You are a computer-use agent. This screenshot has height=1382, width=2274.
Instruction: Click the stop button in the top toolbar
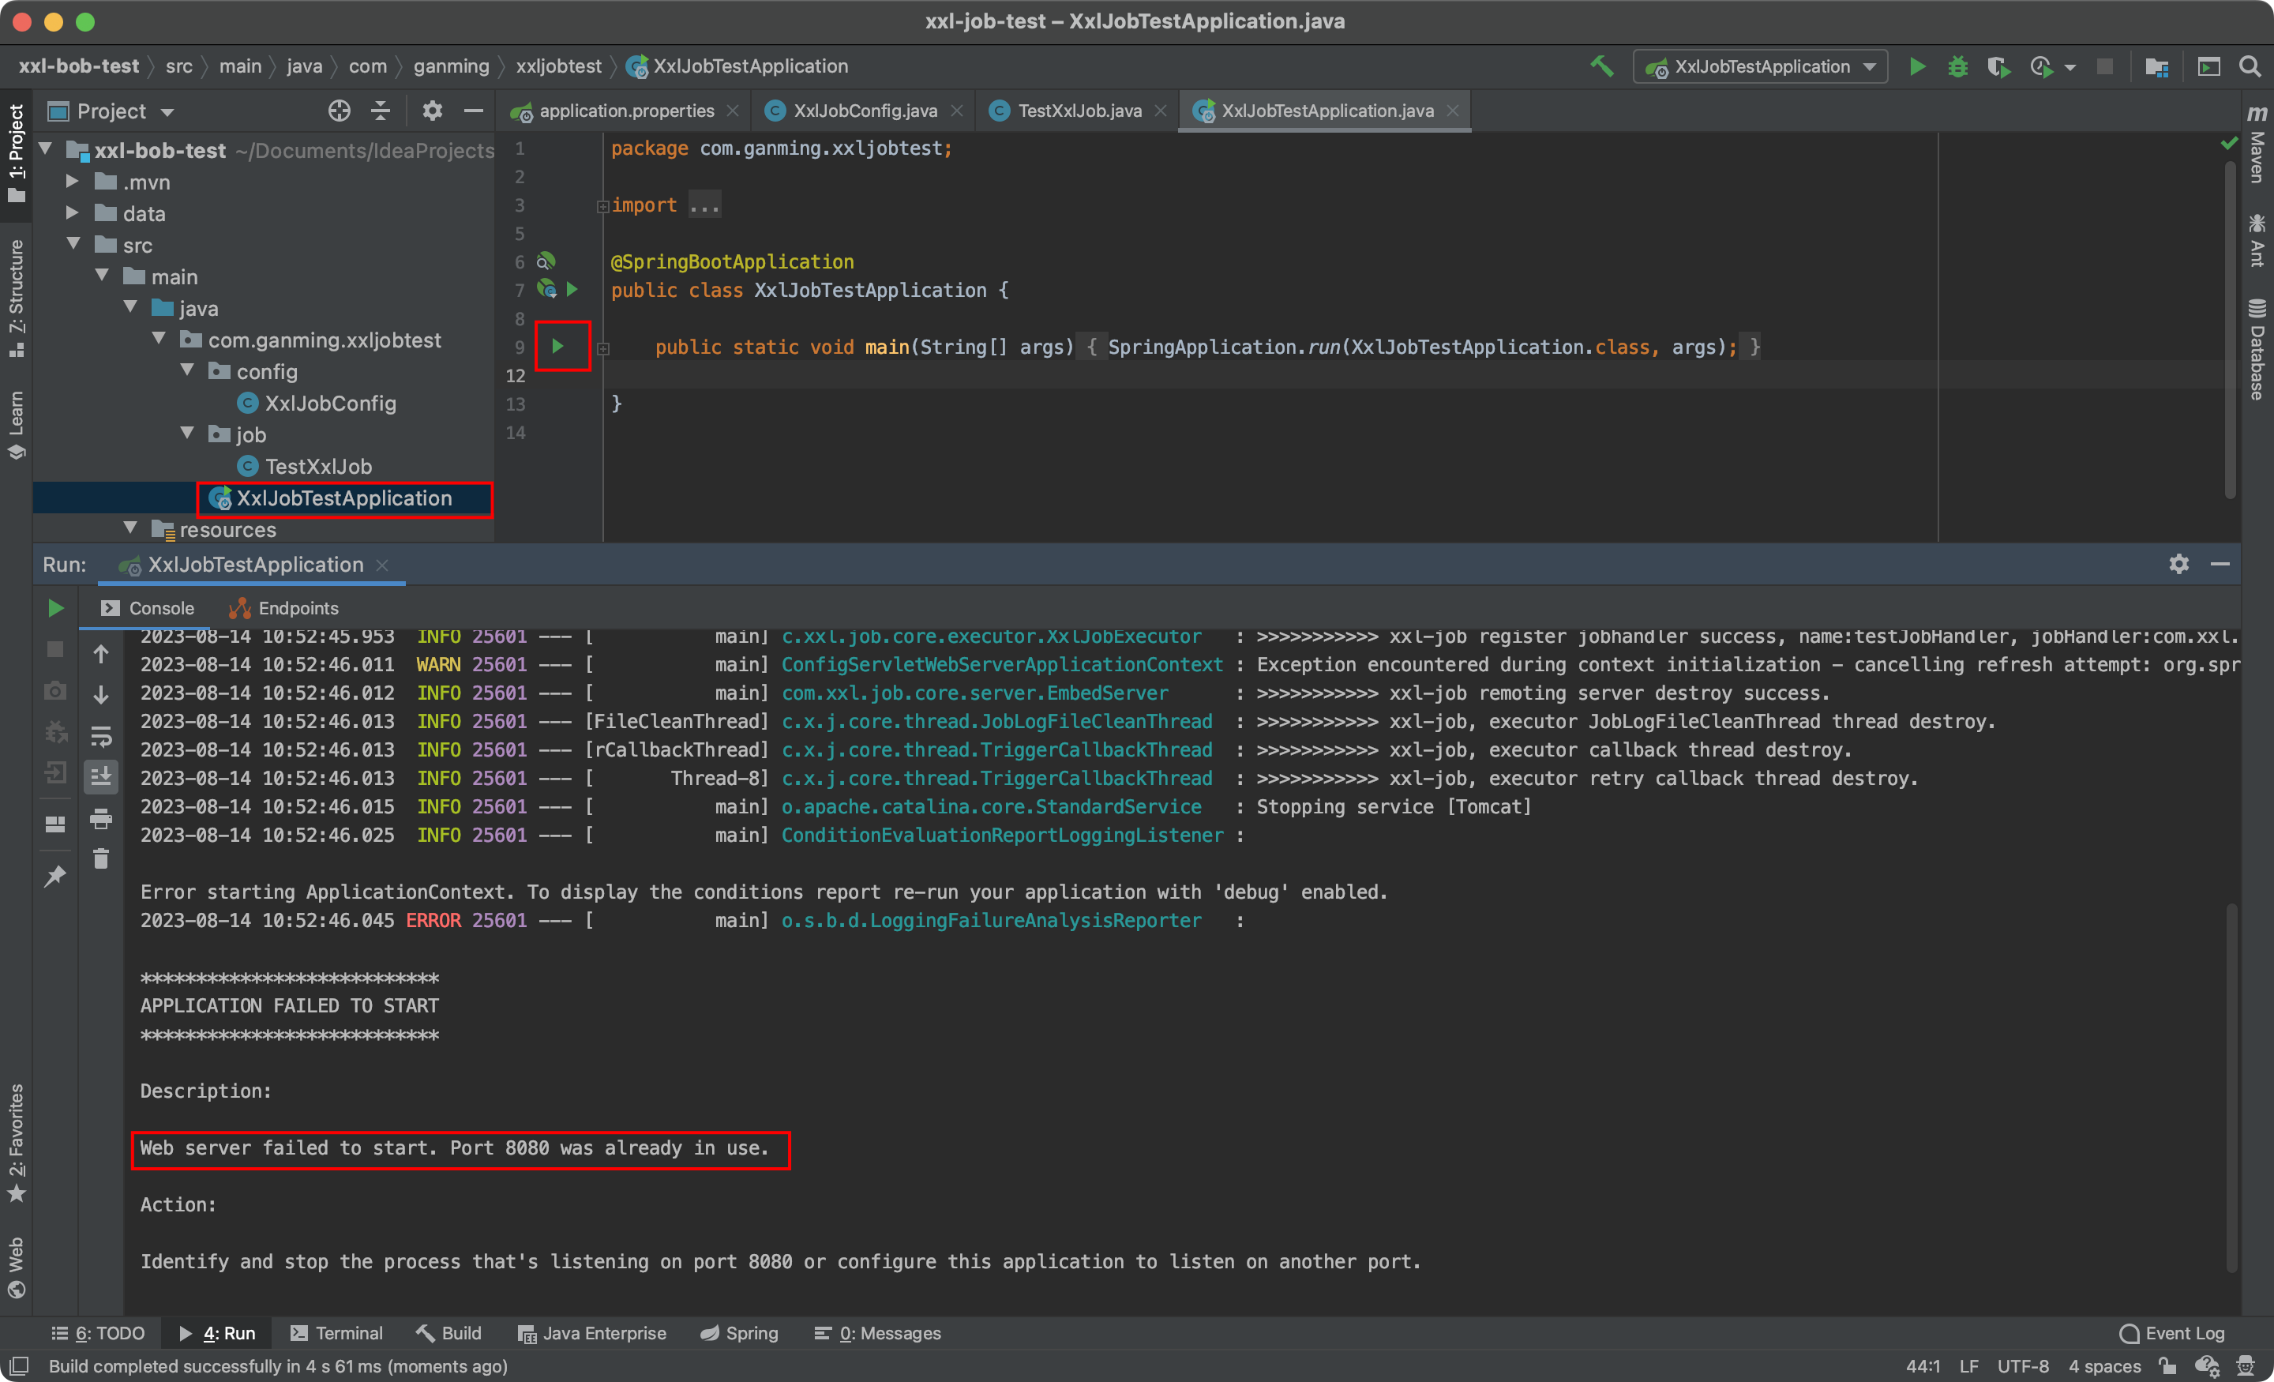[2104, 66]
